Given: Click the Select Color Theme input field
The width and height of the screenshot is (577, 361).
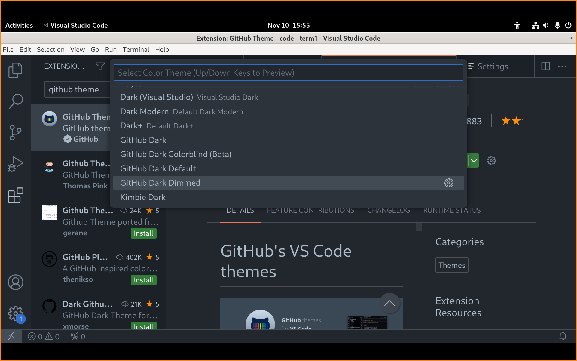Looking at the screenshot, I should pos(288,73).
